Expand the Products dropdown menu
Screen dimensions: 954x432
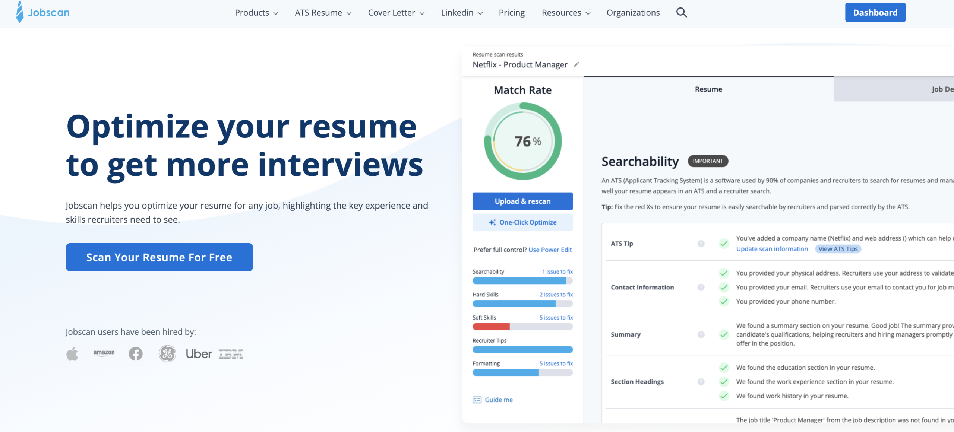pyautogui.click(x=256, y=12)
